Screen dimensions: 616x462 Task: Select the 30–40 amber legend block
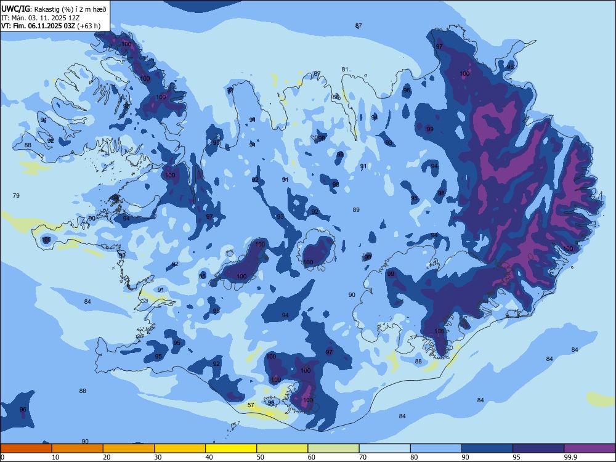[x=180, y=448]
